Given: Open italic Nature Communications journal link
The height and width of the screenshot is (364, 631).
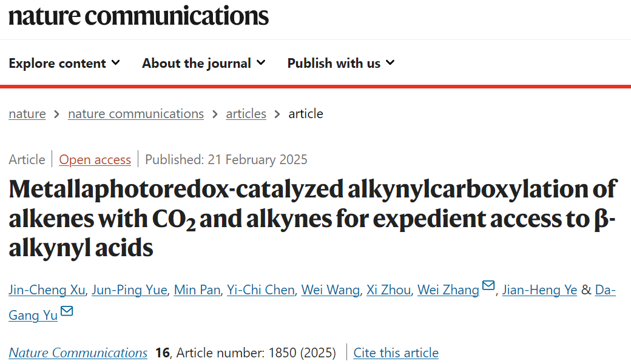Looking at the screenshot, I should point(78,352).
